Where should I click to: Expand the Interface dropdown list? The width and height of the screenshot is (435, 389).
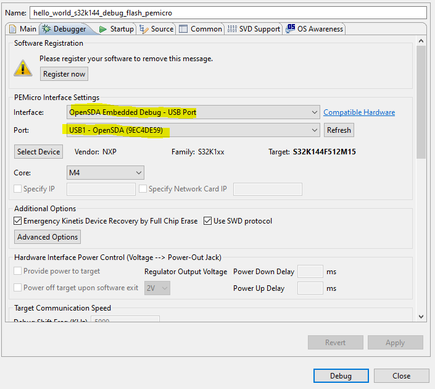pyautogui.click(x=193, y=112)
